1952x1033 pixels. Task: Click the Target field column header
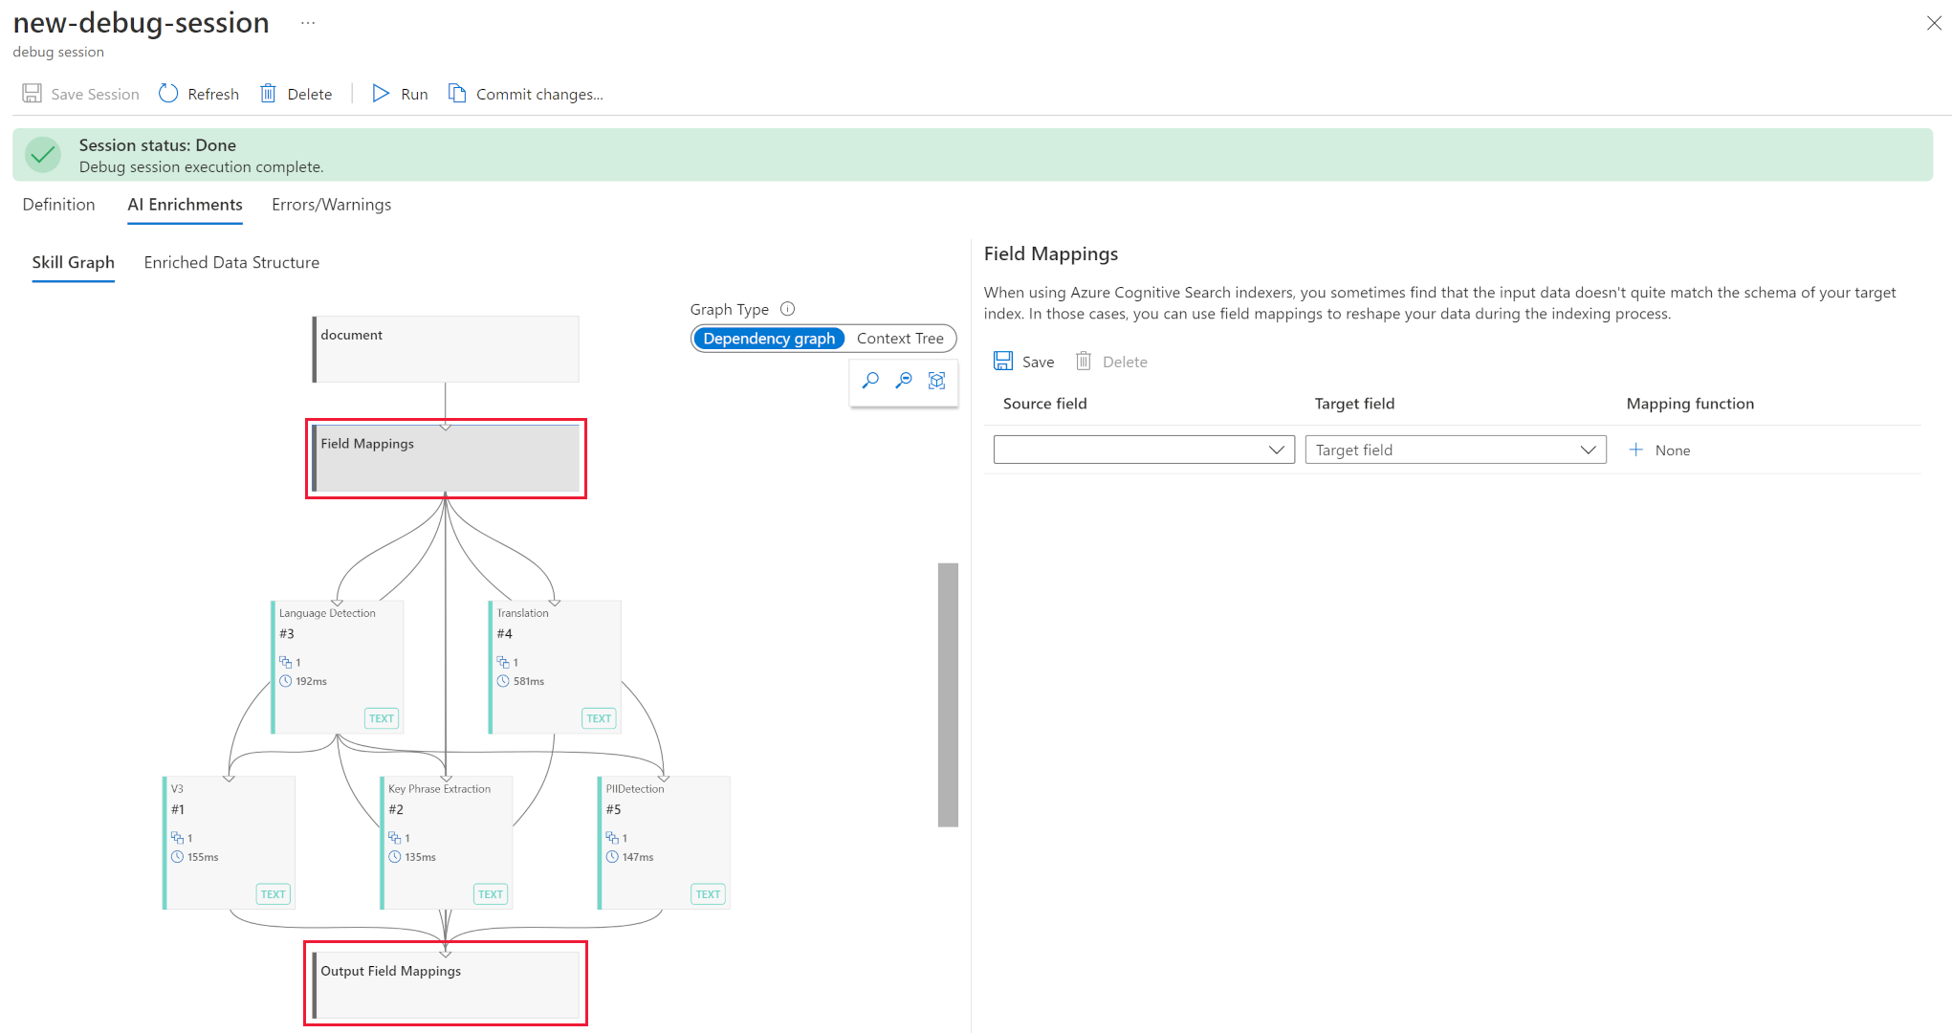pos(1354,404)
